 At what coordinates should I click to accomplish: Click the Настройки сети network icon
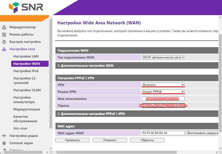click(x=4, y=49)
